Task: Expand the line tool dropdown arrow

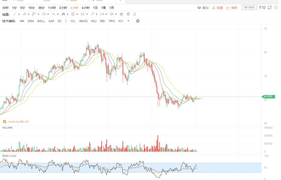Action: click(x=19, y=14)
